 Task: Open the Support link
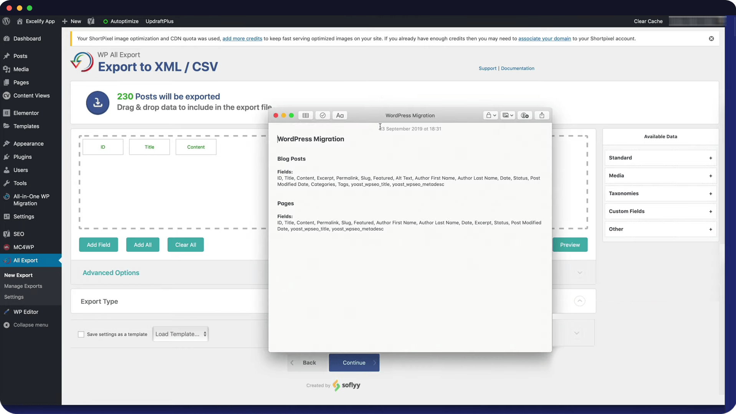click(487, 68)
